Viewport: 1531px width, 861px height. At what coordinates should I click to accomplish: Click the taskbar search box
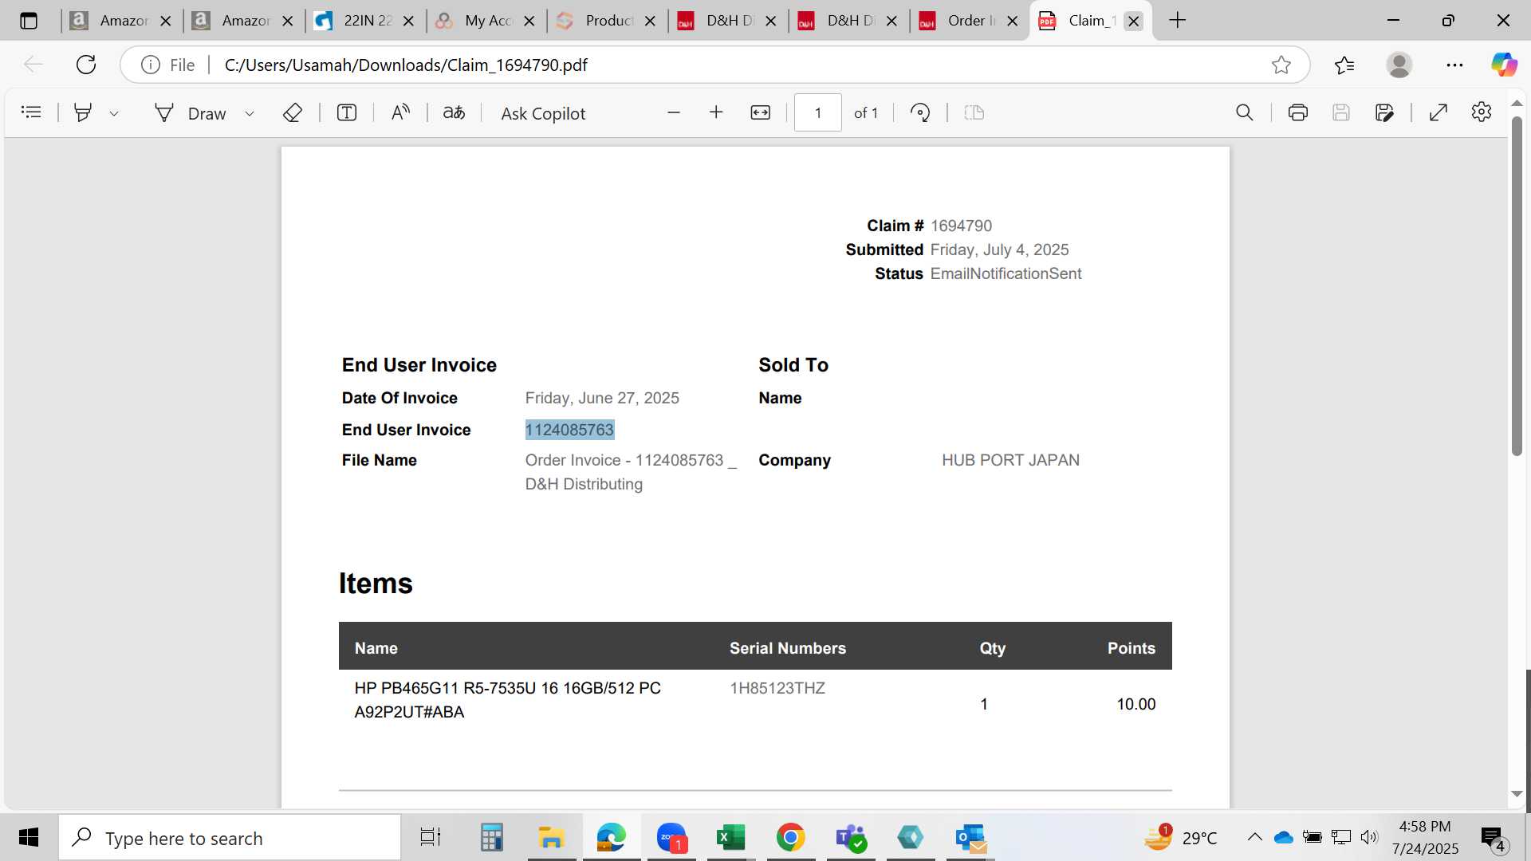(230, 838)
